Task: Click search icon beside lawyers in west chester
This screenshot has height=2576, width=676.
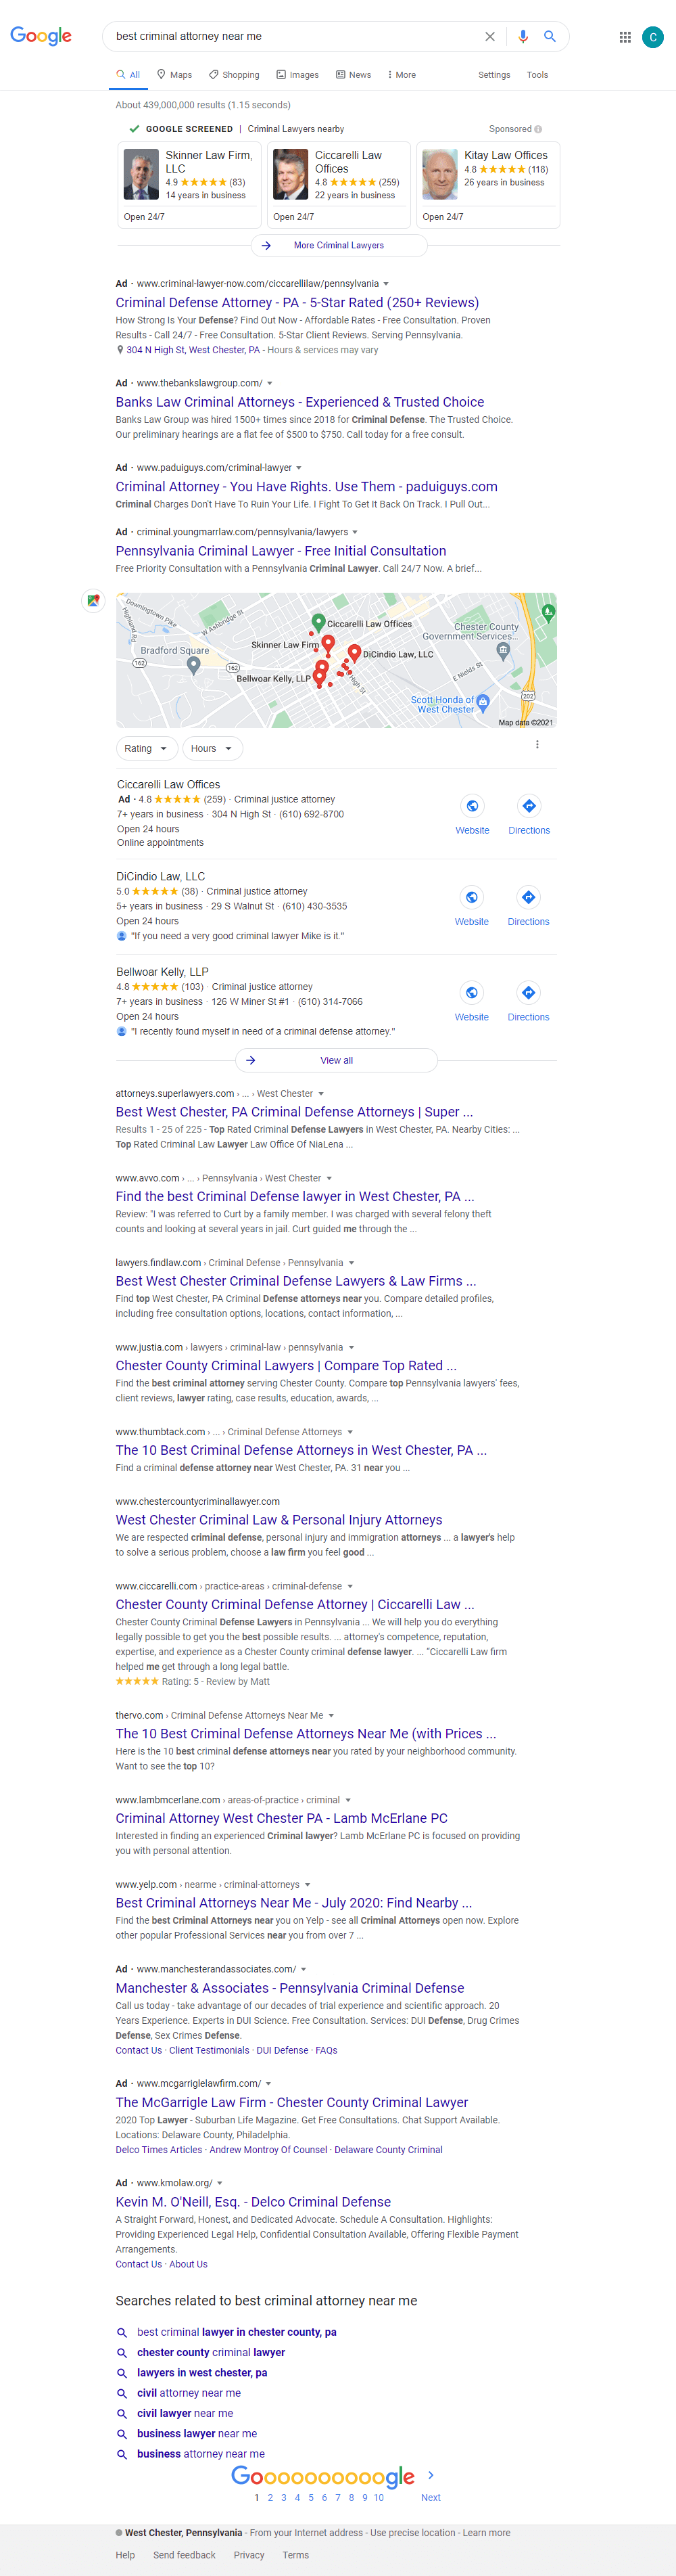Action: pyautogui.click(x=122, y=2373)
